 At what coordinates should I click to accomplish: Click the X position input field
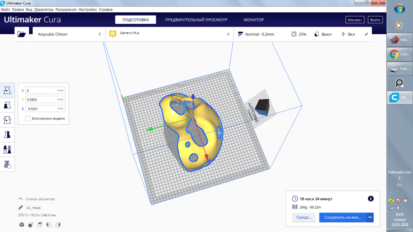[45, 90]
